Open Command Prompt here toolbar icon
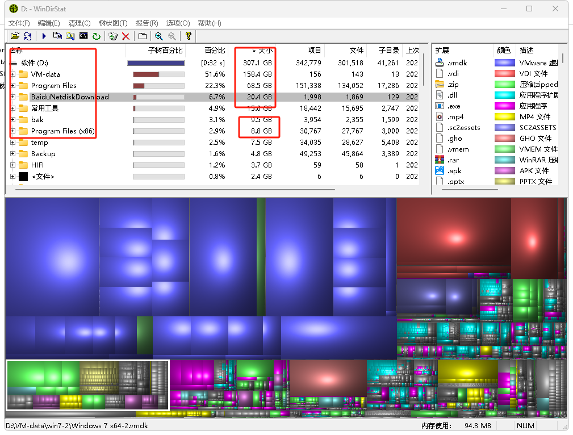 click(x=83, y=36)
